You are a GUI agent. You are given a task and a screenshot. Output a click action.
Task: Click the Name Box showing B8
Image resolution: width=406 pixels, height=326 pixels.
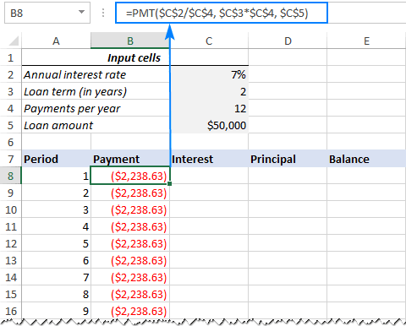click(47, 13)
